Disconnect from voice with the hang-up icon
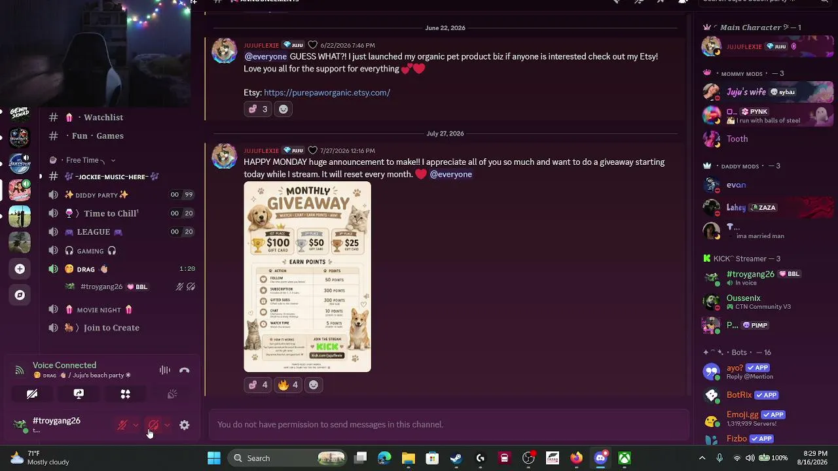Image resolution: width=838 pixels, height=471 pixels. coord(185,370)
